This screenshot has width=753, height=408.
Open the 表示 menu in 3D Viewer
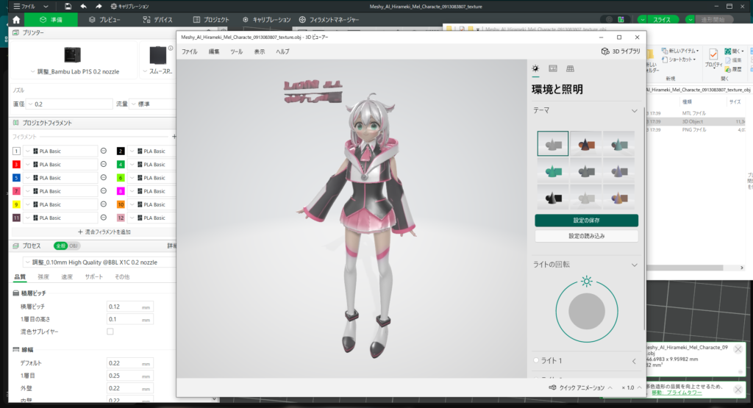click(x=260, y=51)
